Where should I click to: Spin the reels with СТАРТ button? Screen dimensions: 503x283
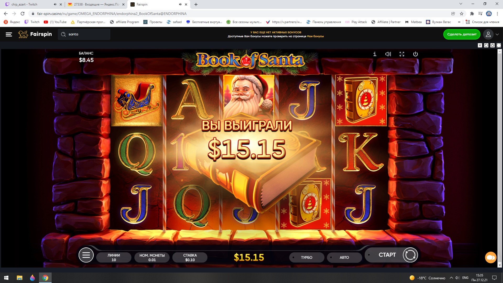pyautogui.click(x=392, y=255)
